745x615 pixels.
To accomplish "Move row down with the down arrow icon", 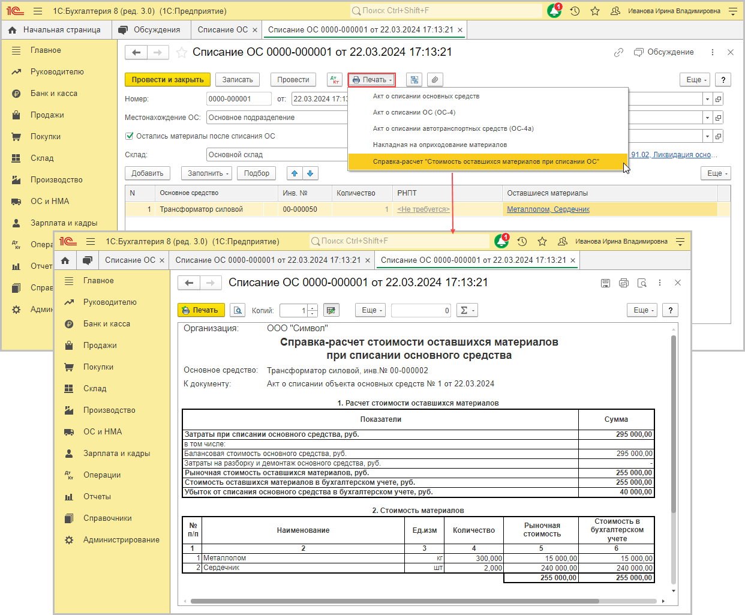I will pos(310,173).
